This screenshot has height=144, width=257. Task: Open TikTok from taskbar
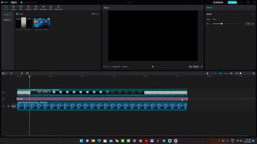(x=158, y=141)
